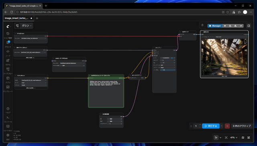Image resolution: width=257 pixels, height=146 pixels.
Task: Collapse the empty latent image node
Action: 101,114
